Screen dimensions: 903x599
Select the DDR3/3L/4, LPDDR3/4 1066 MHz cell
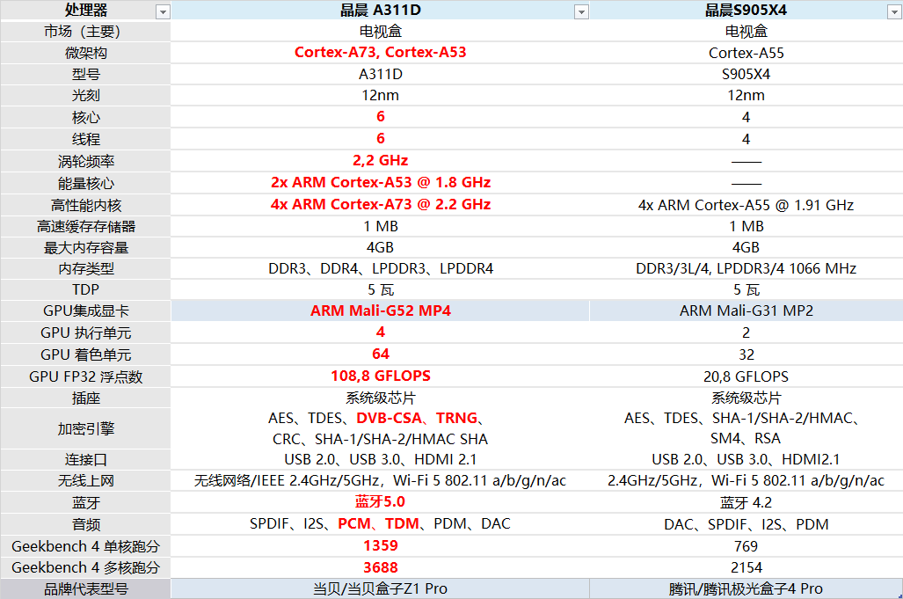746,268
